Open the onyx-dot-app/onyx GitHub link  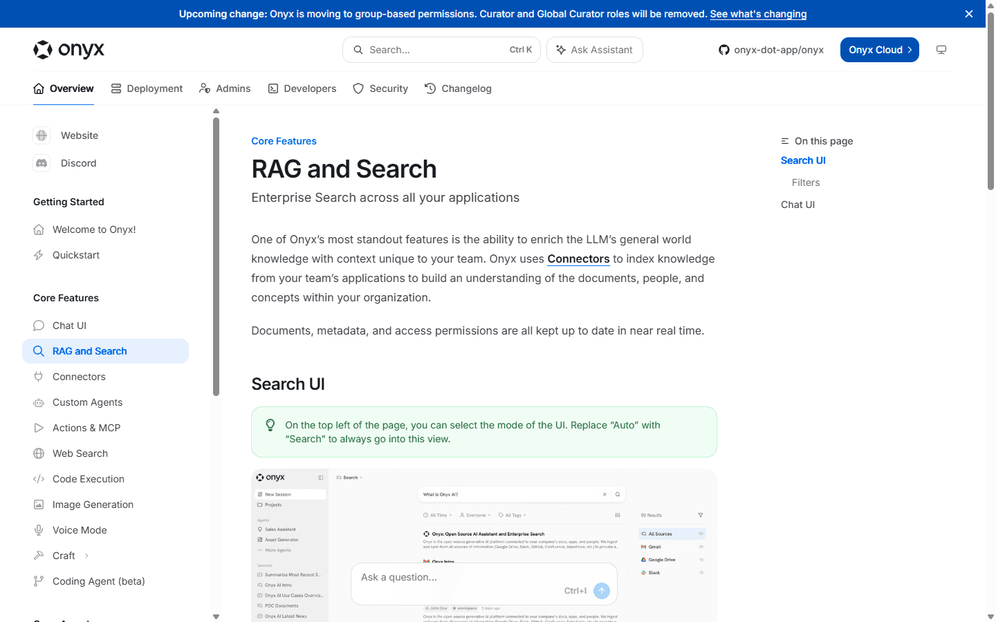771,50
